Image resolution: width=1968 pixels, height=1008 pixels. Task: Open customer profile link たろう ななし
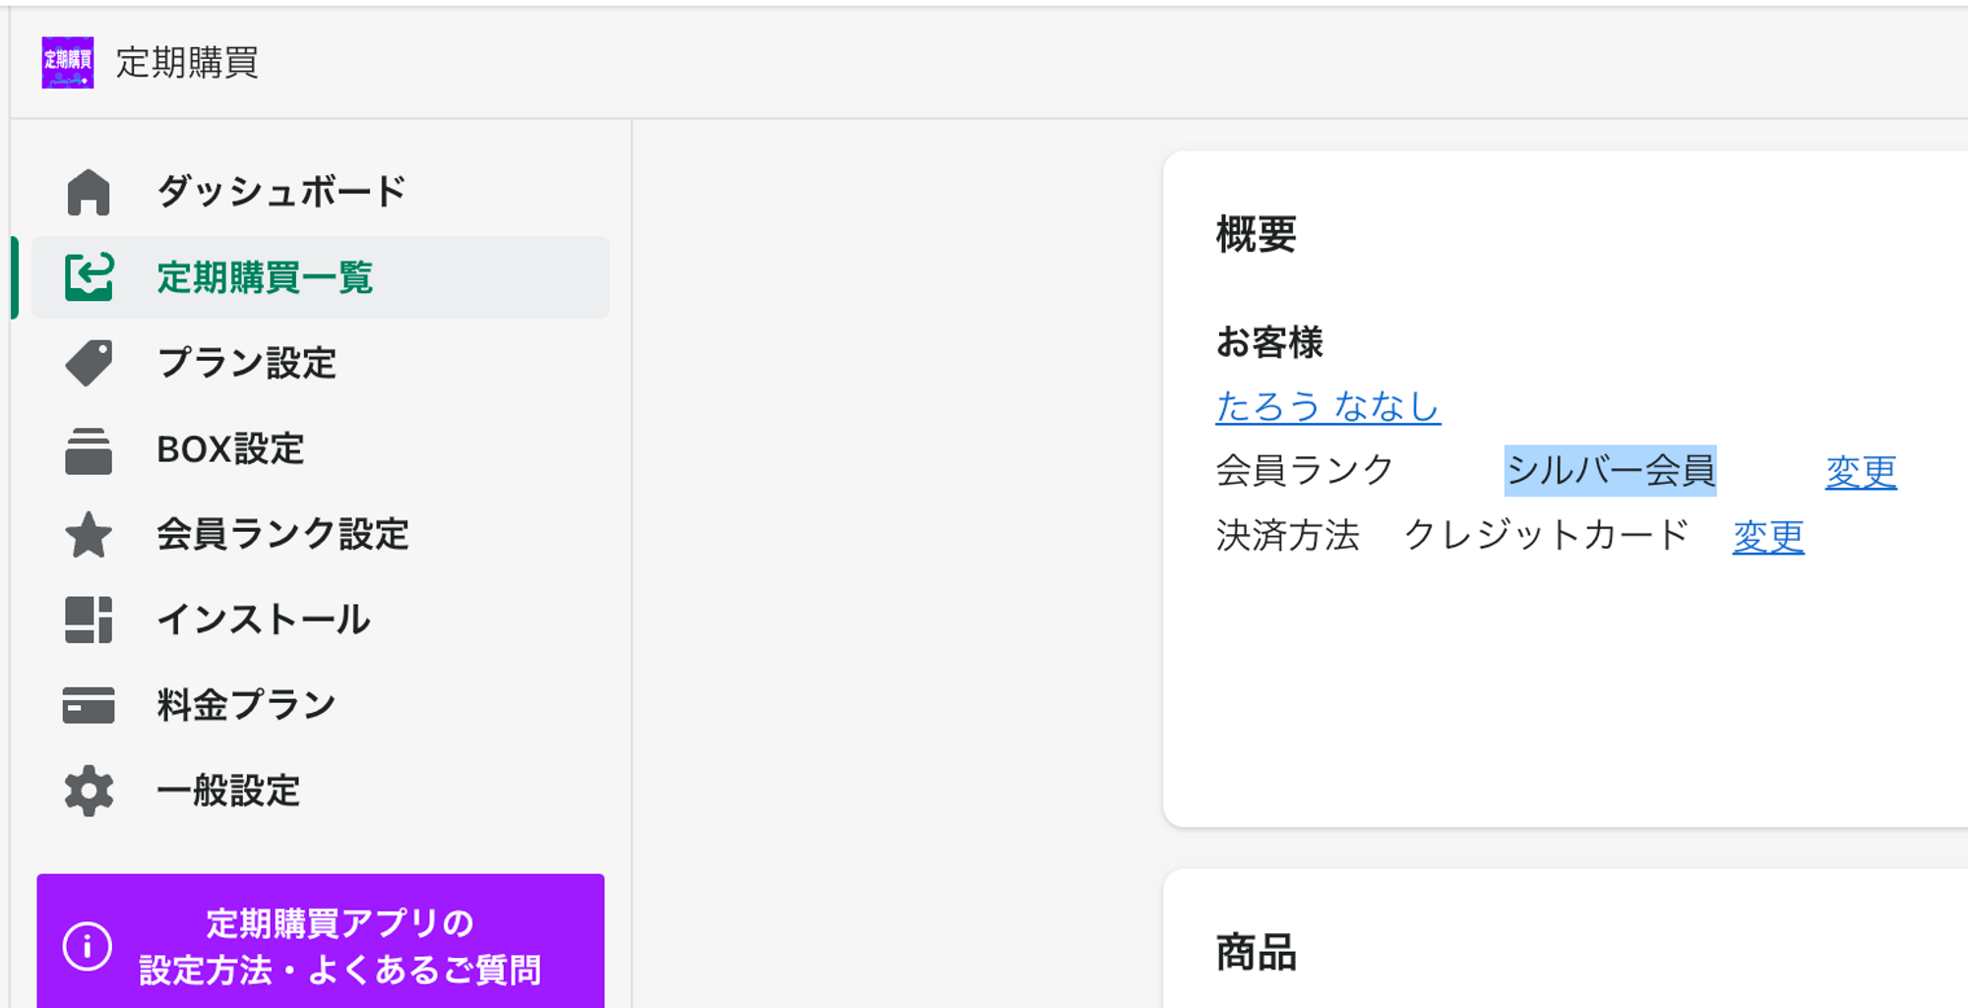point(1327,406)
